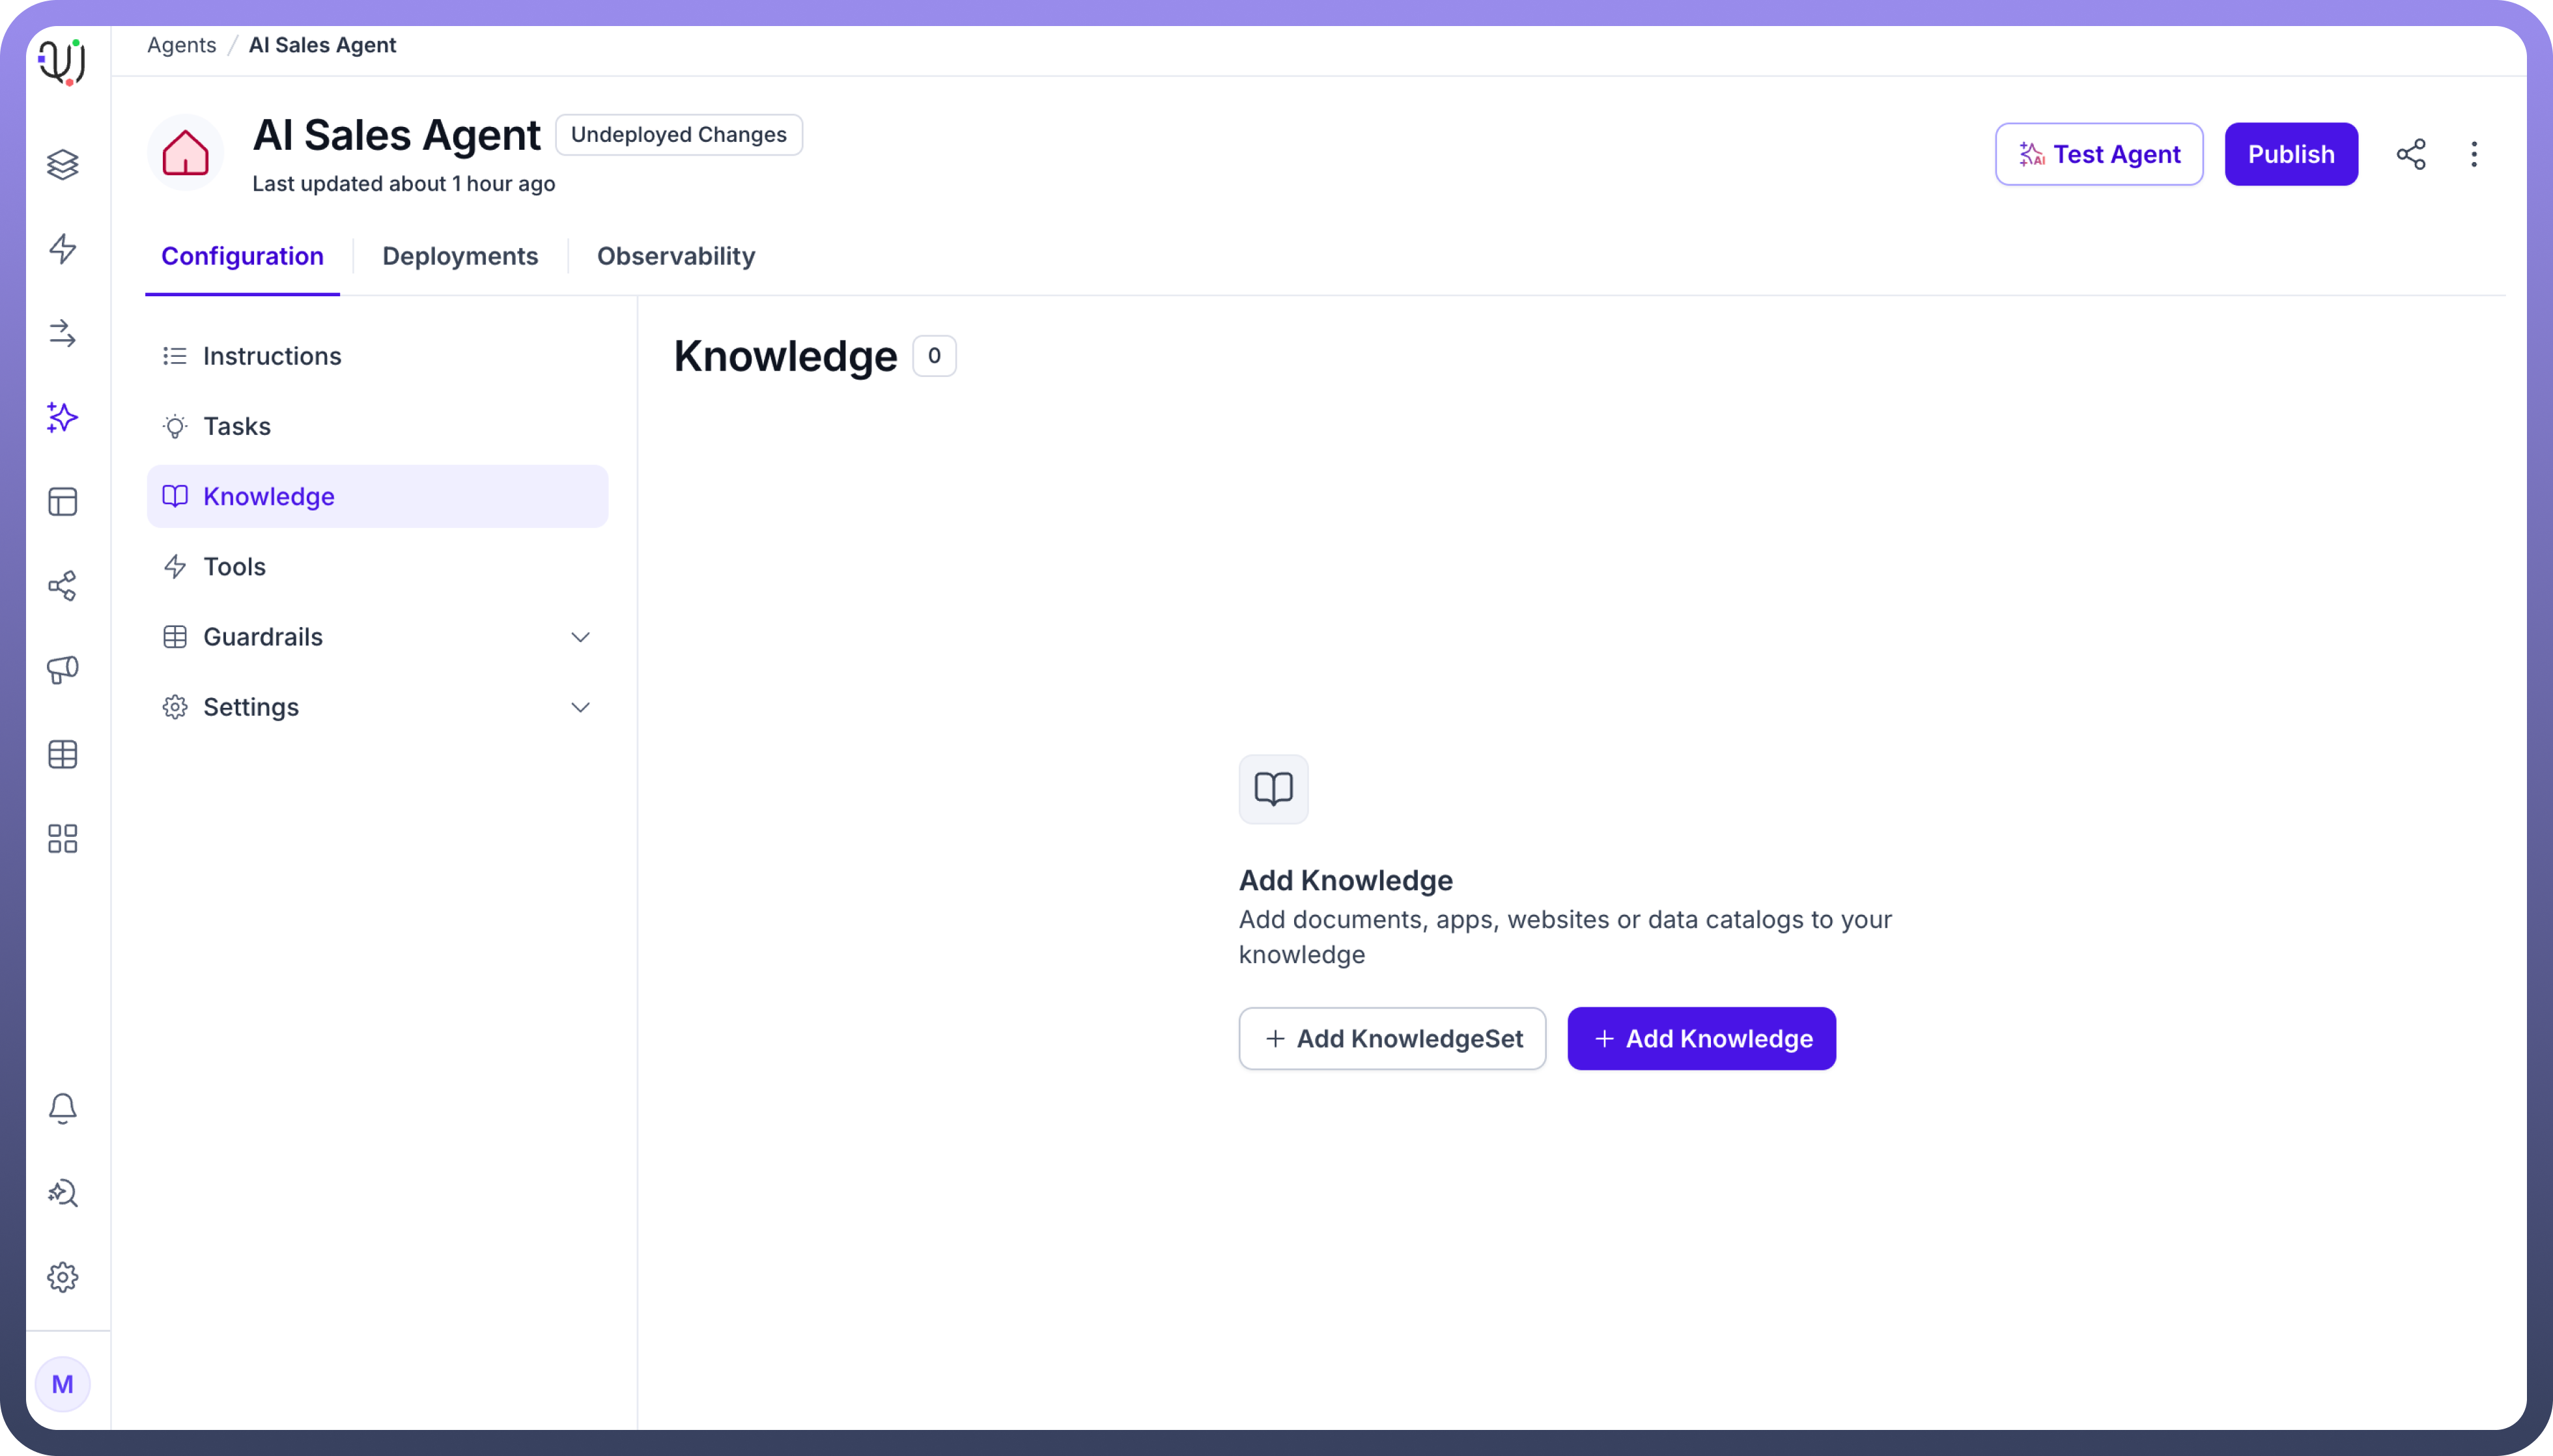
Task: Click the Publish button
Action: 2290,154
